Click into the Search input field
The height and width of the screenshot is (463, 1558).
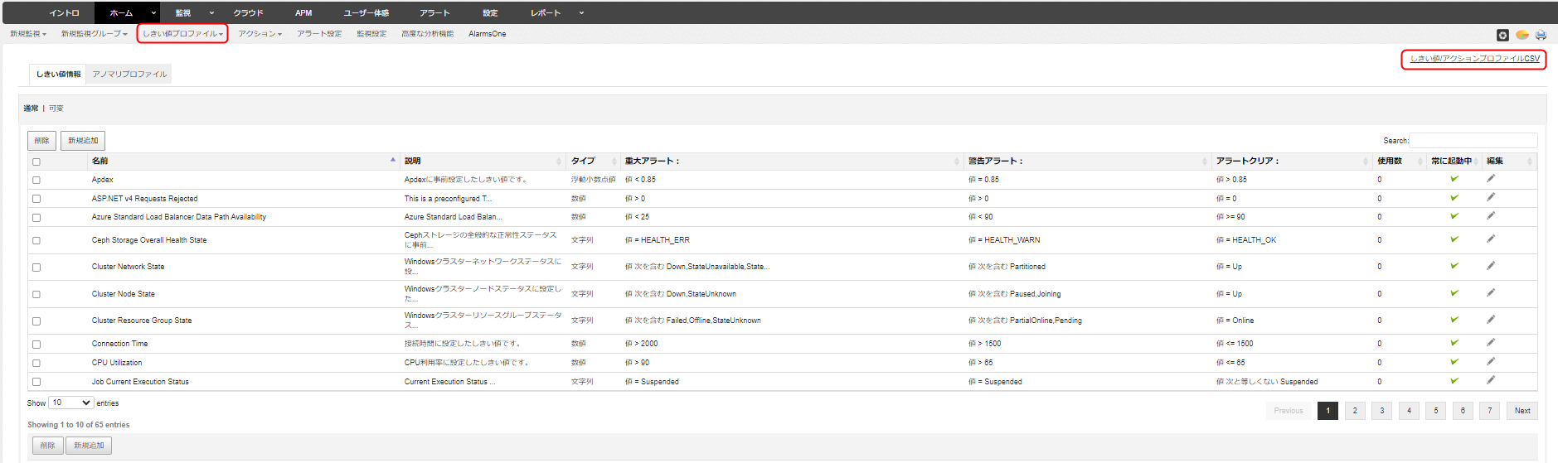[1473, 141]
